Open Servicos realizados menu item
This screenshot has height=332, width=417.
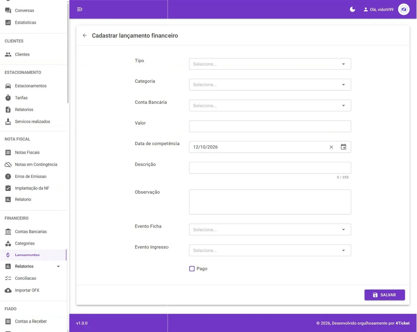[33, 122]
